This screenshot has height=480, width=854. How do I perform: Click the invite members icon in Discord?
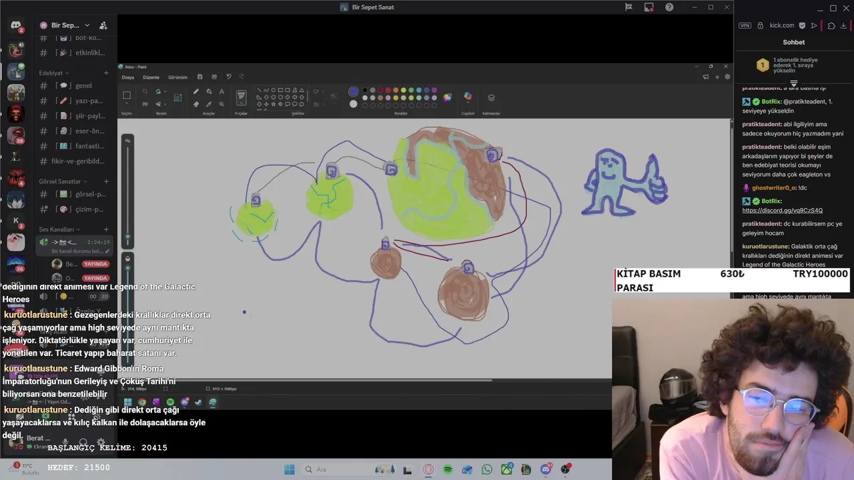click(x=103, y=25)
